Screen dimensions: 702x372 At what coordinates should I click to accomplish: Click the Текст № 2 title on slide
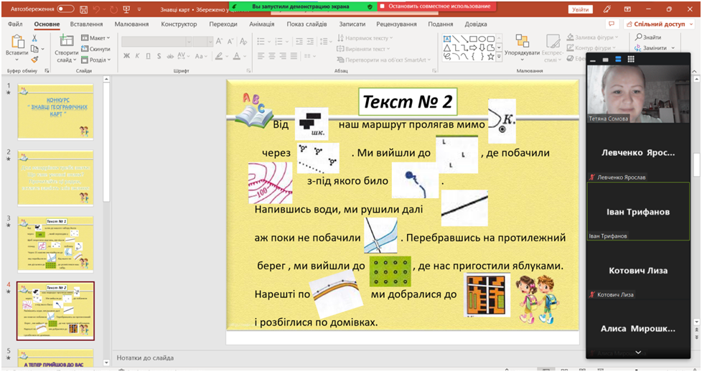coord(407,102)
